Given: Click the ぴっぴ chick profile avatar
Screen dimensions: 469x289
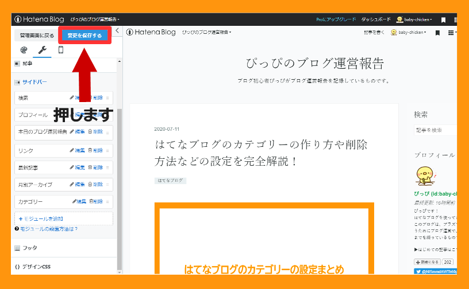Looking at the screenshot, I should click(425, 176).
